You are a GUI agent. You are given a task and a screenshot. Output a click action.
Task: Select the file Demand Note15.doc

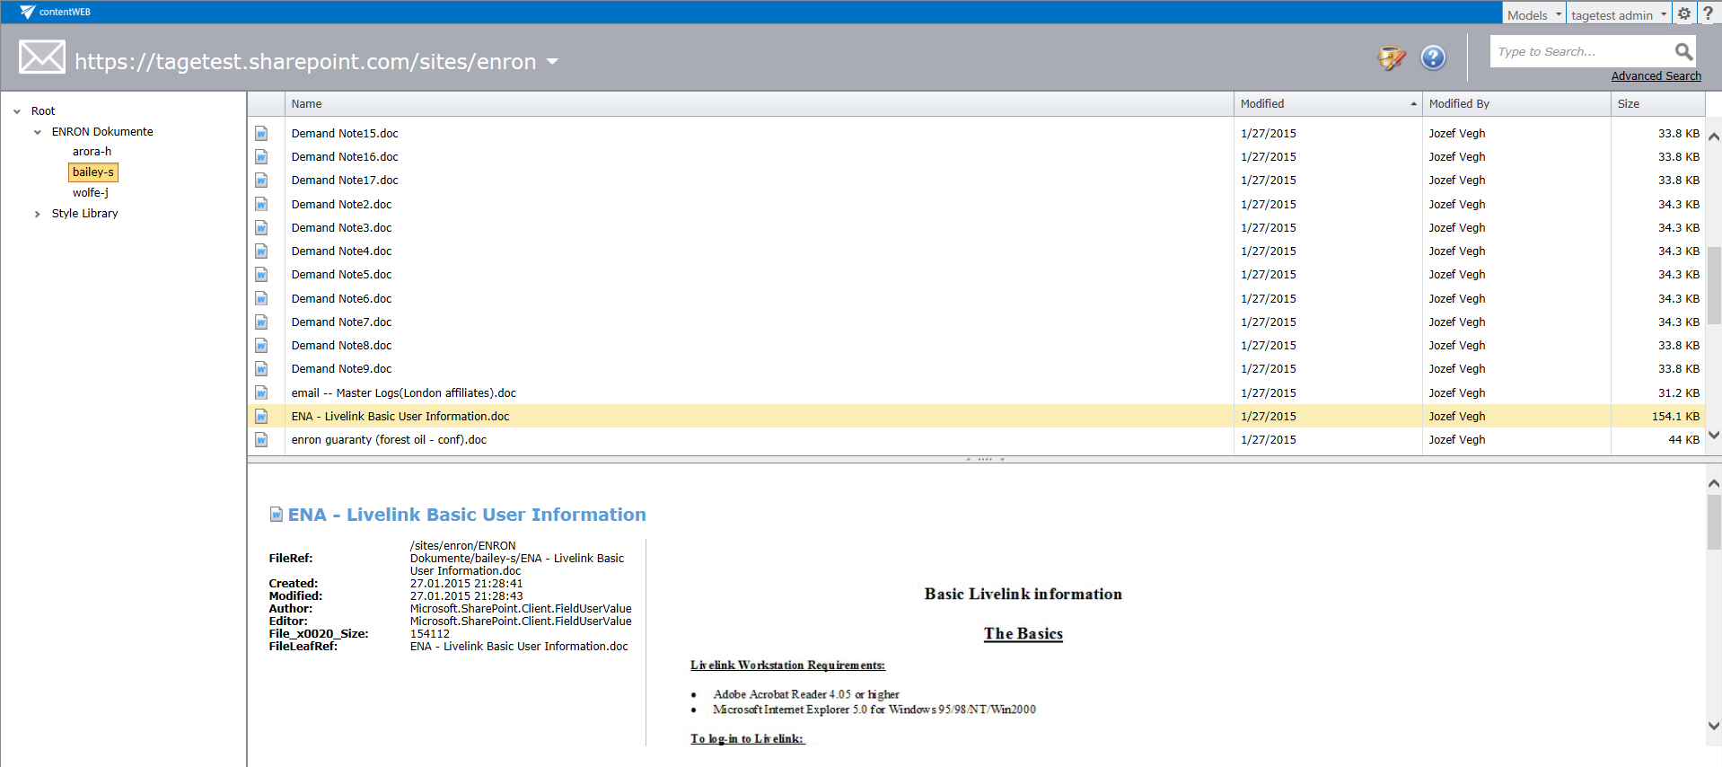point(345,133)
